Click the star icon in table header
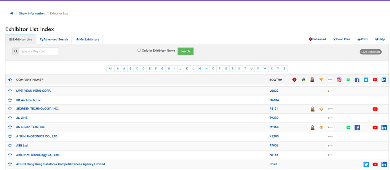390x170 pixels. [10, 80]
